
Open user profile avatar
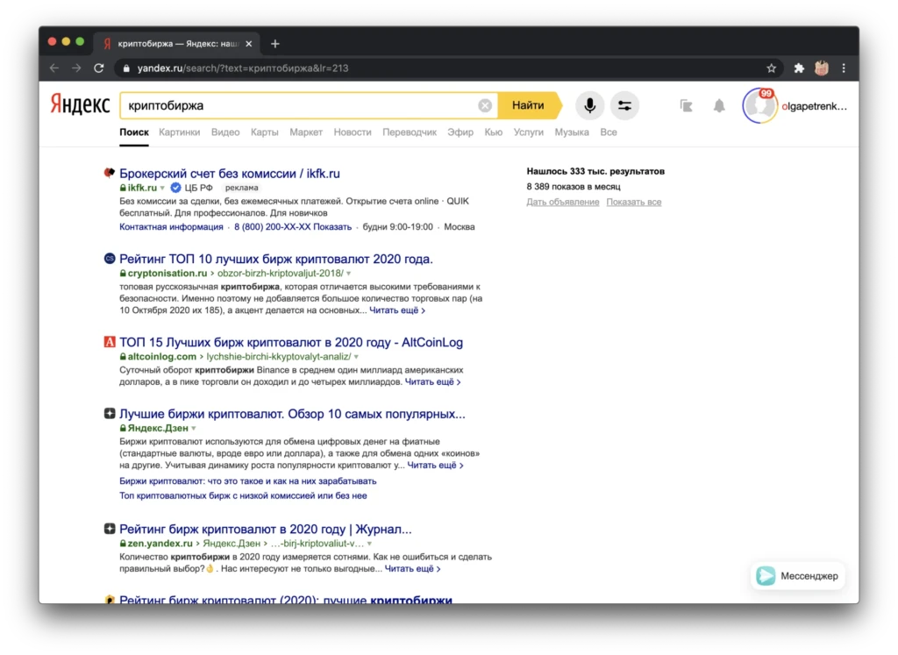coord(759,105)
